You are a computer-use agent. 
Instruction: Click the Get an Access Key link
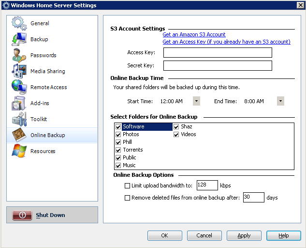(226, 42)
